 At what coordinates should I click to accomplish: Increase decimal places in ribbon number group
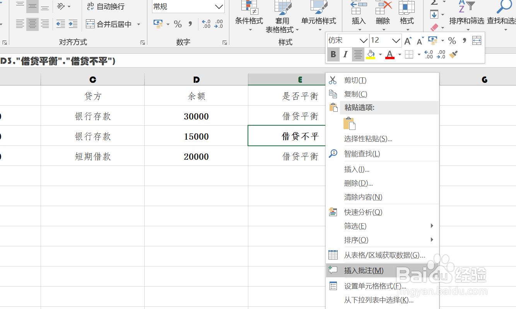(207, 24)
